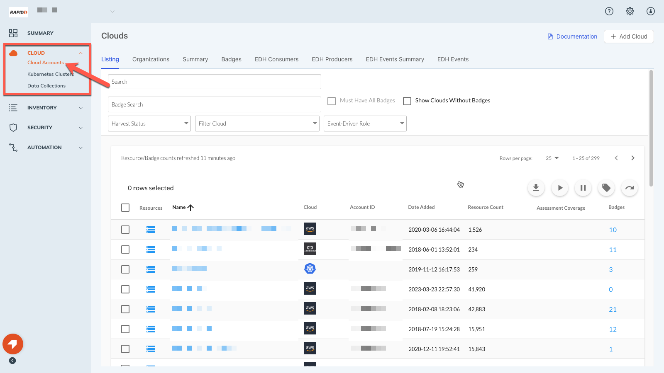This screenshot has width=664, height=373.
Task: Click the resources icon in first row
Action: pos(151,230)
